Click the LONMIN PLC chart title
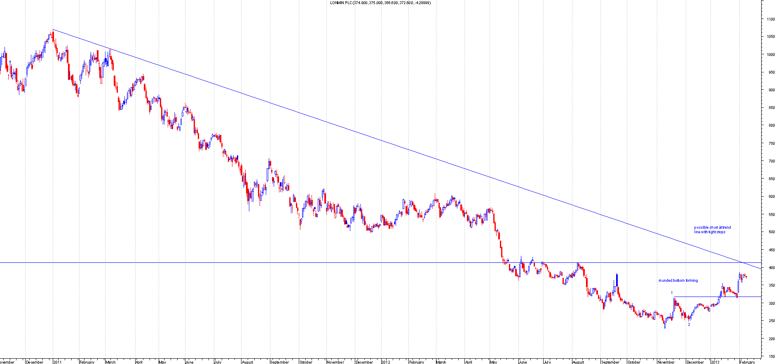776x364 pixels. (x=380, y=3)
